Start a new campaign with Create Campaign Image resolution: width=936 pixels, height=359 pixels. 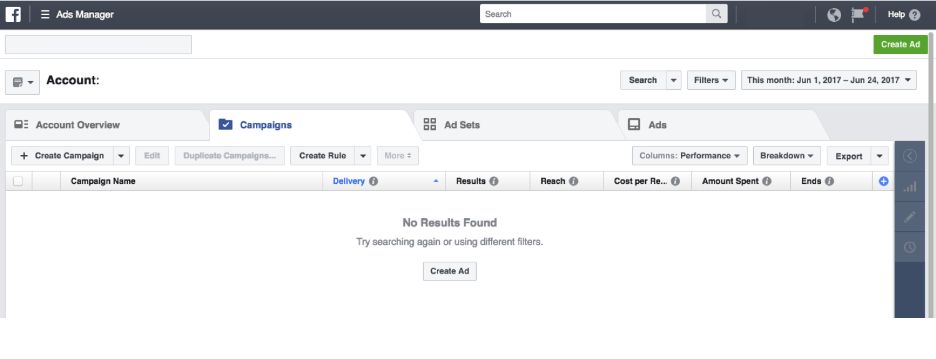62,155
